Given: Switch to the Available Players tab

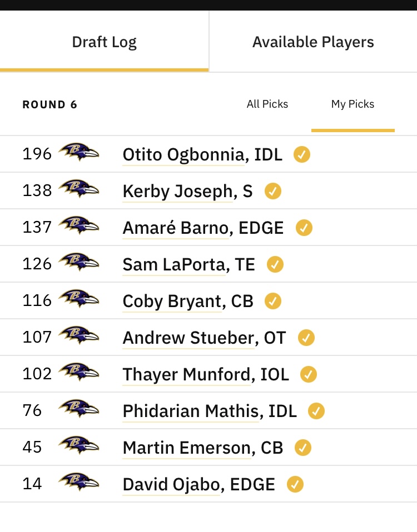Looking at the screenshot, I should (313, 42).
